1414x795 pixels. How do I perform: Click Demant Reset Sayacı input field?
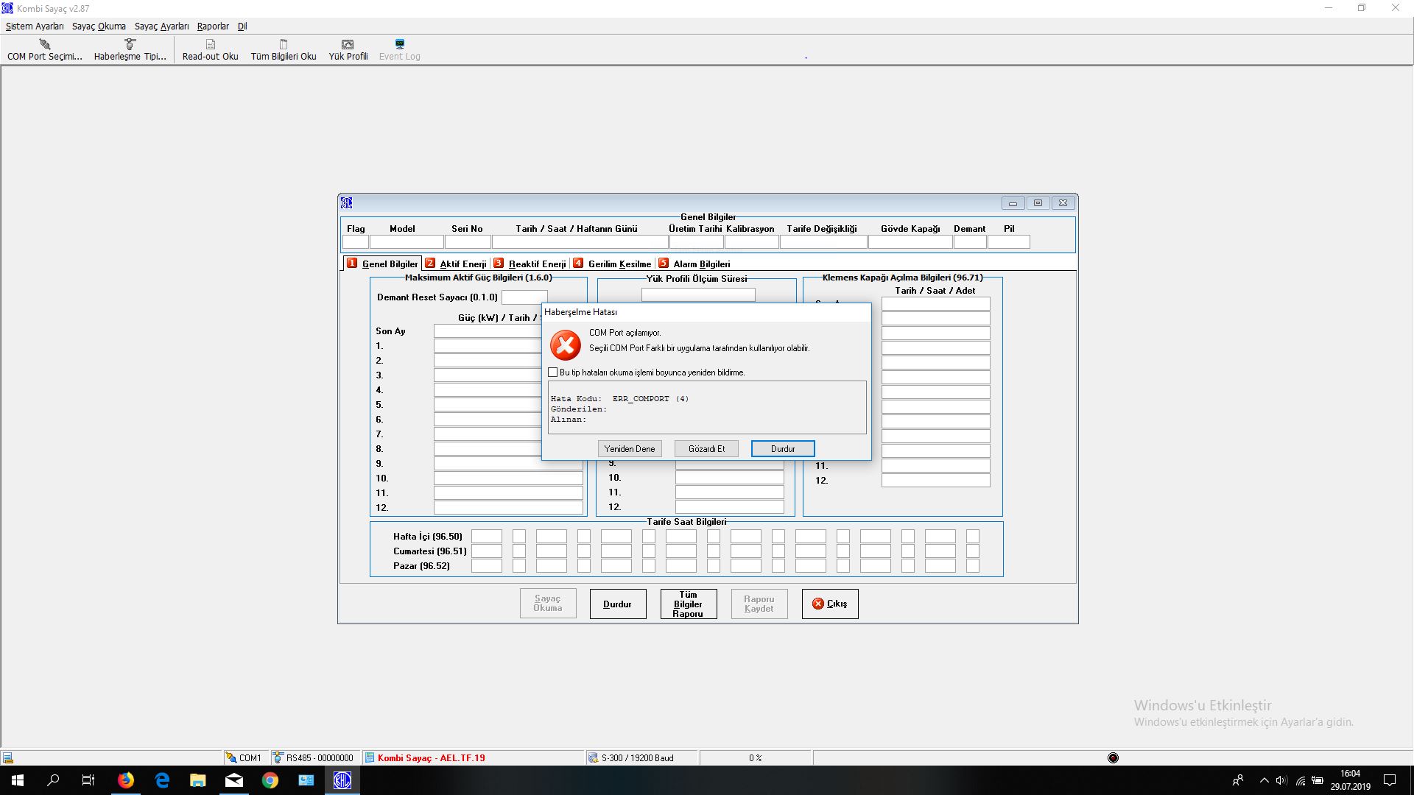click(x=524, y=297)
